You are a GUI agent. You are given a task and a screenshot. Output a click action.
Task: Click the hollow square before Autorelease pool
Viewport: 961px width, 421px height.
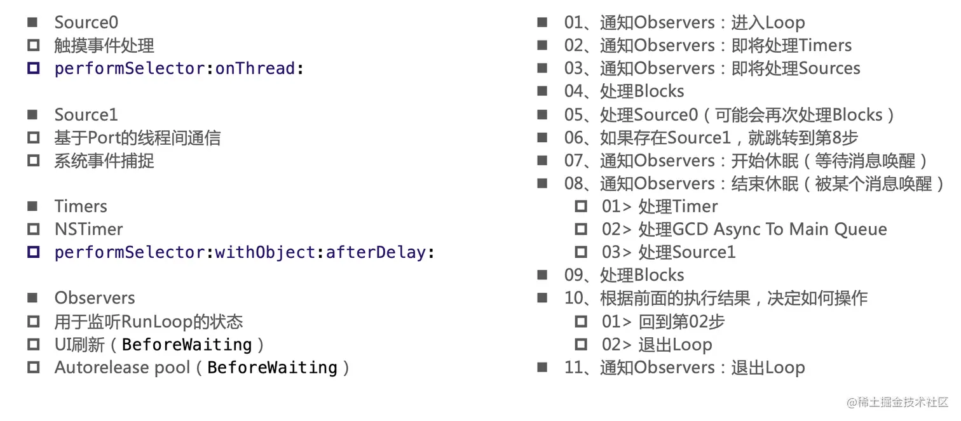(x=33, y=367)
